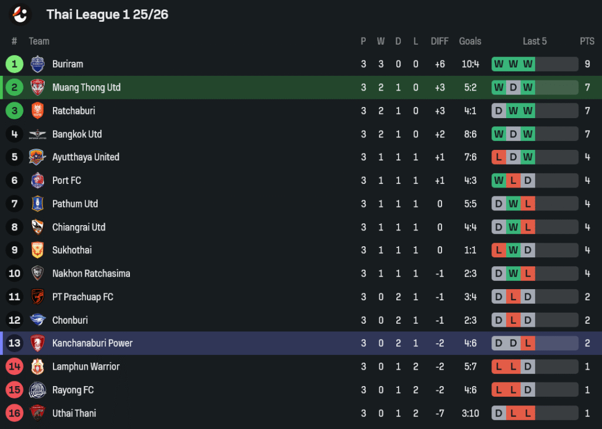The image size is (602, 429).
Task: Select the red position 16 badge
Action: (15, 413)
